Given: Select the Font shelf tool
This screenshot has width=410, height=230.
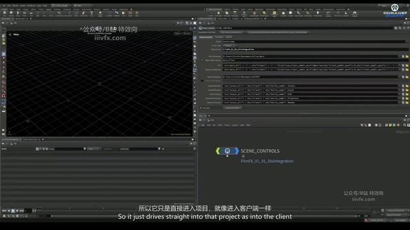Looking at the screenshot, I should click(x=92, y=13).
